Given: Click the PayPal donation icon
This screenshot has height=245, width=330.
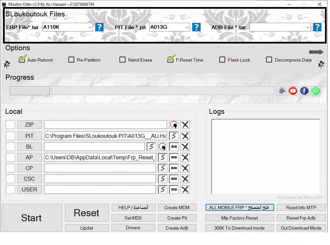Looking at the screenshot, I should (281, 91).
